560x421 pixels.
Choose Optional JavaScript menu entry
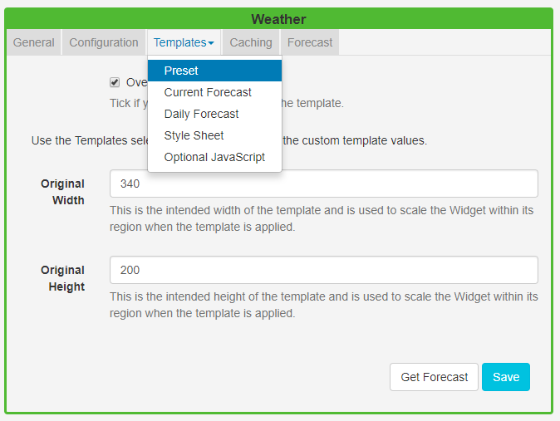coord(214,157)
